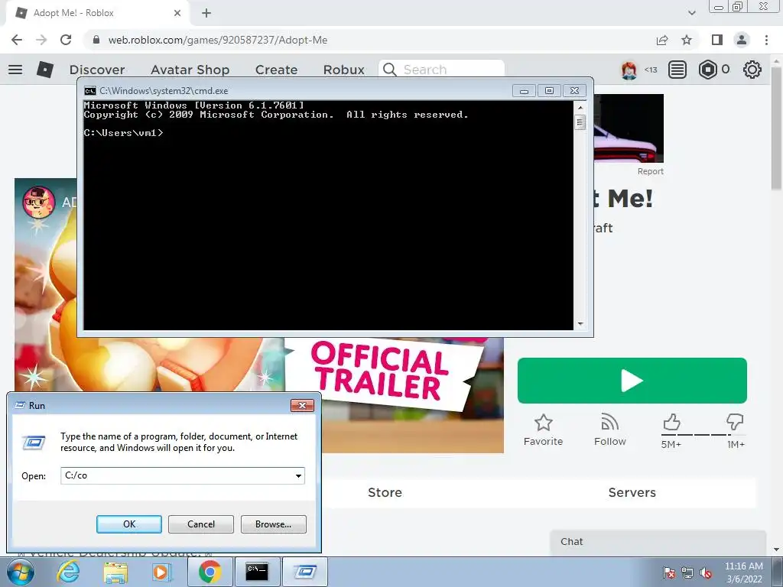
Task: Click cmd window scroll up arrow
Action: tap(580, 107)
